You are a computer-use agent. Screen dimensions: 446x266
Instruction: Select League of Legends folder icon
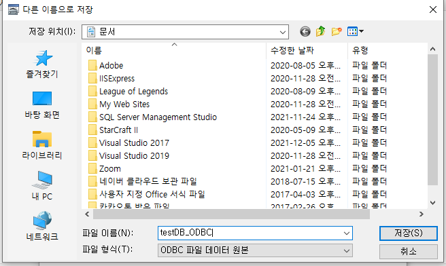pyautogui.click(x=92, y=91)
